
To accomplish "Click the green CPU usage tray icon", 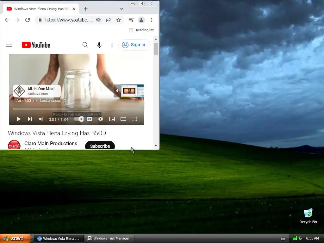I will pos(295,238).
